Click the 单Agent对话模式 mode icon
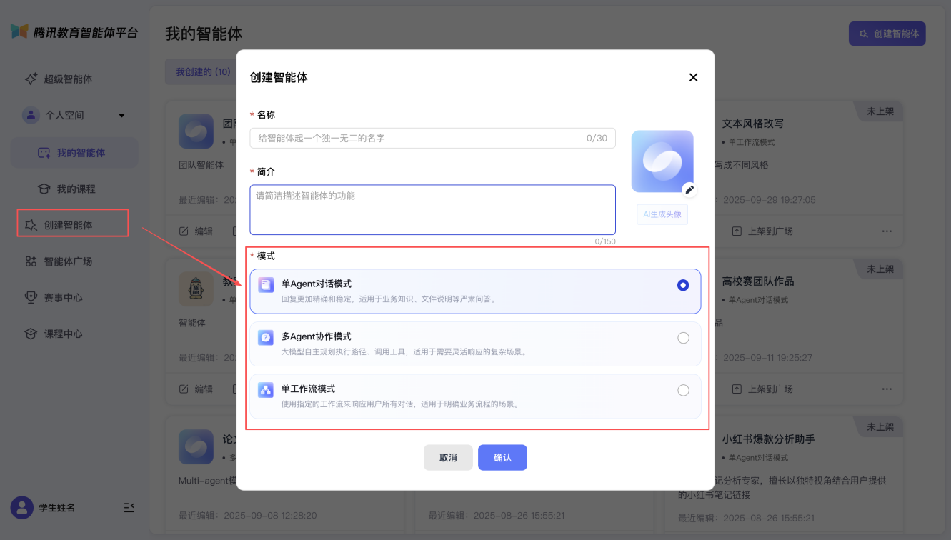 [x=266, y=285]
